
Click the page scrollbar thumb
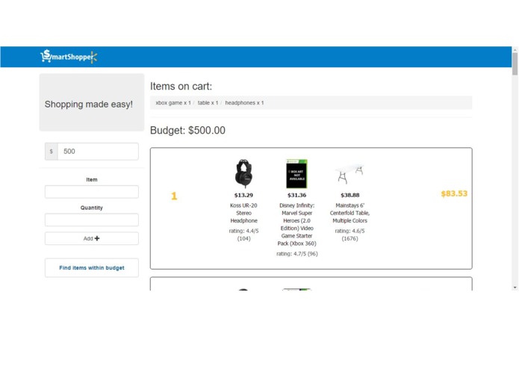tap(515, 64)
